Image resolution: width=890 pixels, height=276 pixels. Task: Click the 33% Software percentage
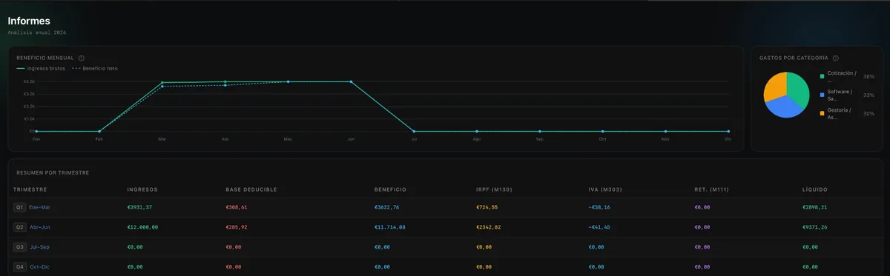click(868, 95)
